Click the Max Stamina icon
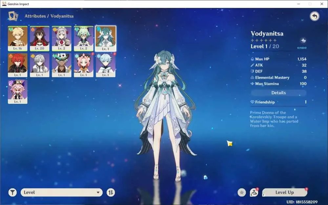Viewport: 328px width, 205px height. [x=252, y=84]
